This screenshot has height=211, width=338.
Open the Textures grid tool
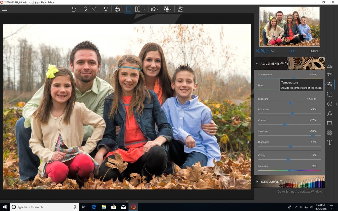[x=330, y=133]
